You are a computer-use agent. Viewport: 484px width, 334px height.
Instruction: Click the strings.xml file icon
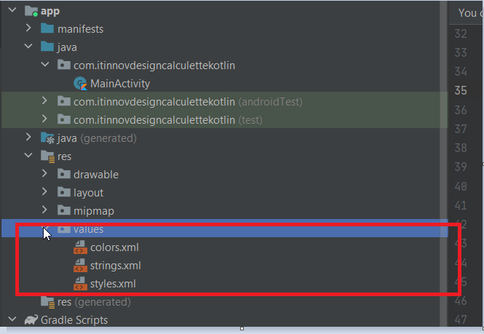(x=80, y=266)
